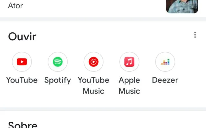Choose the Apple Music text label
This screenshot has width=206, height=128.
click(x=129, y=85)
